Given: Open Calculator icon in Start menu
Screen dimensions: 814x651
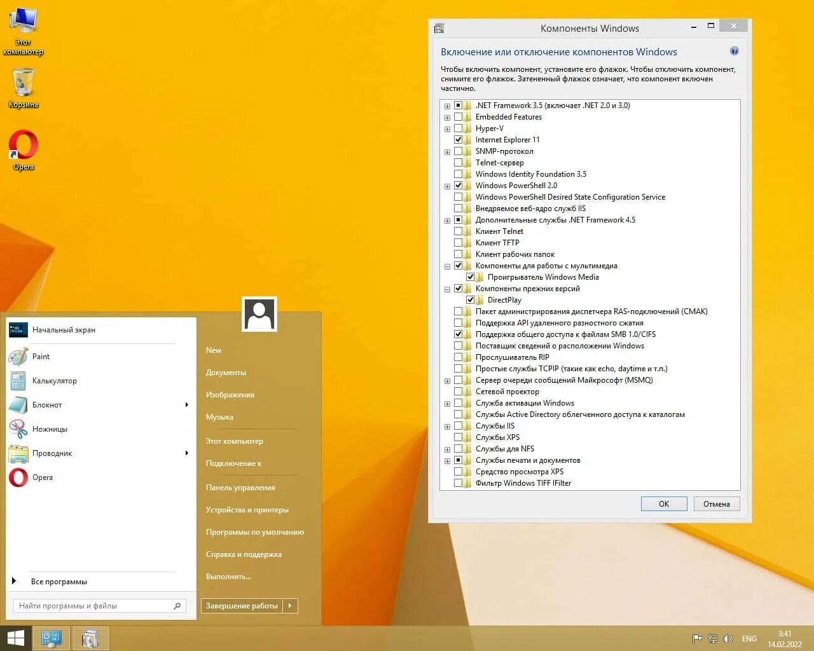Looking at the screenshot, I should (18, 381).
